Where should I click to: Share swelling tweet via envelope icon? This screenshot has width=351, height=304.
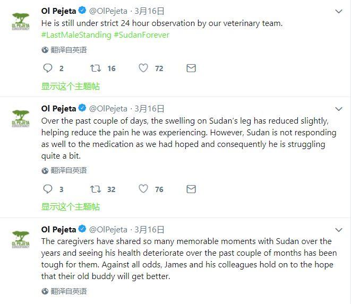tap(191, 189)
